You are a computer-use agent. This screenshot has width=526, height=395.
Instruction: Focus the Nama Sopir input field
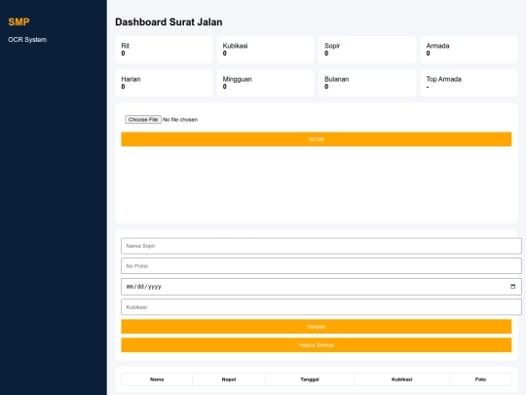(x=321, y=246)
